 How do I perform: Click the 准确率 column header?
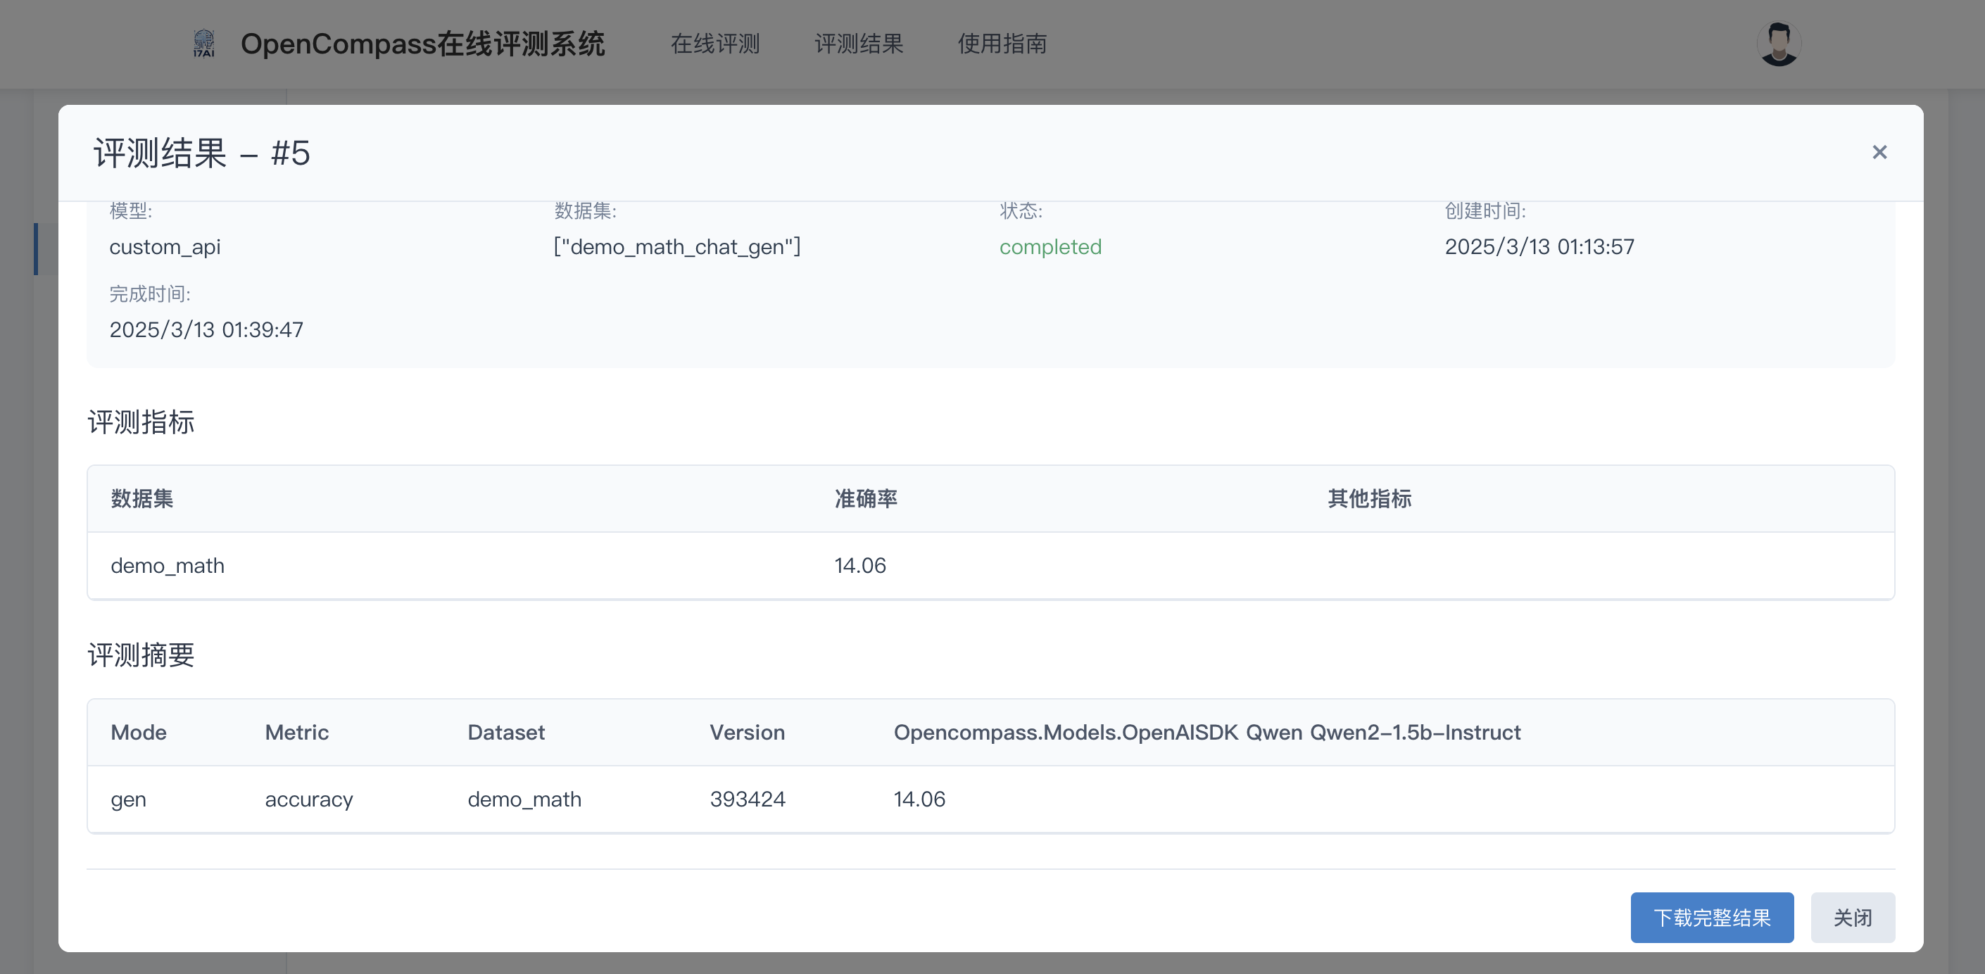point(865,498)
